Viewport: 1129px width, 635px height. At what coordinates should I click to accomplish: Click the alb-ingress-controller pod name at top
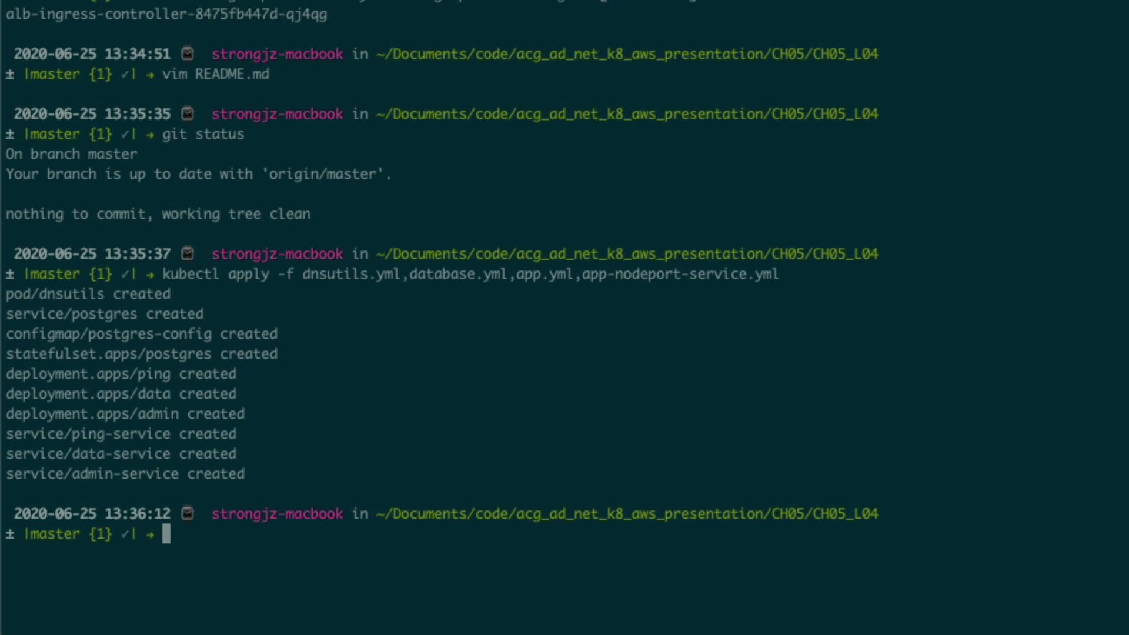point(166,14)
